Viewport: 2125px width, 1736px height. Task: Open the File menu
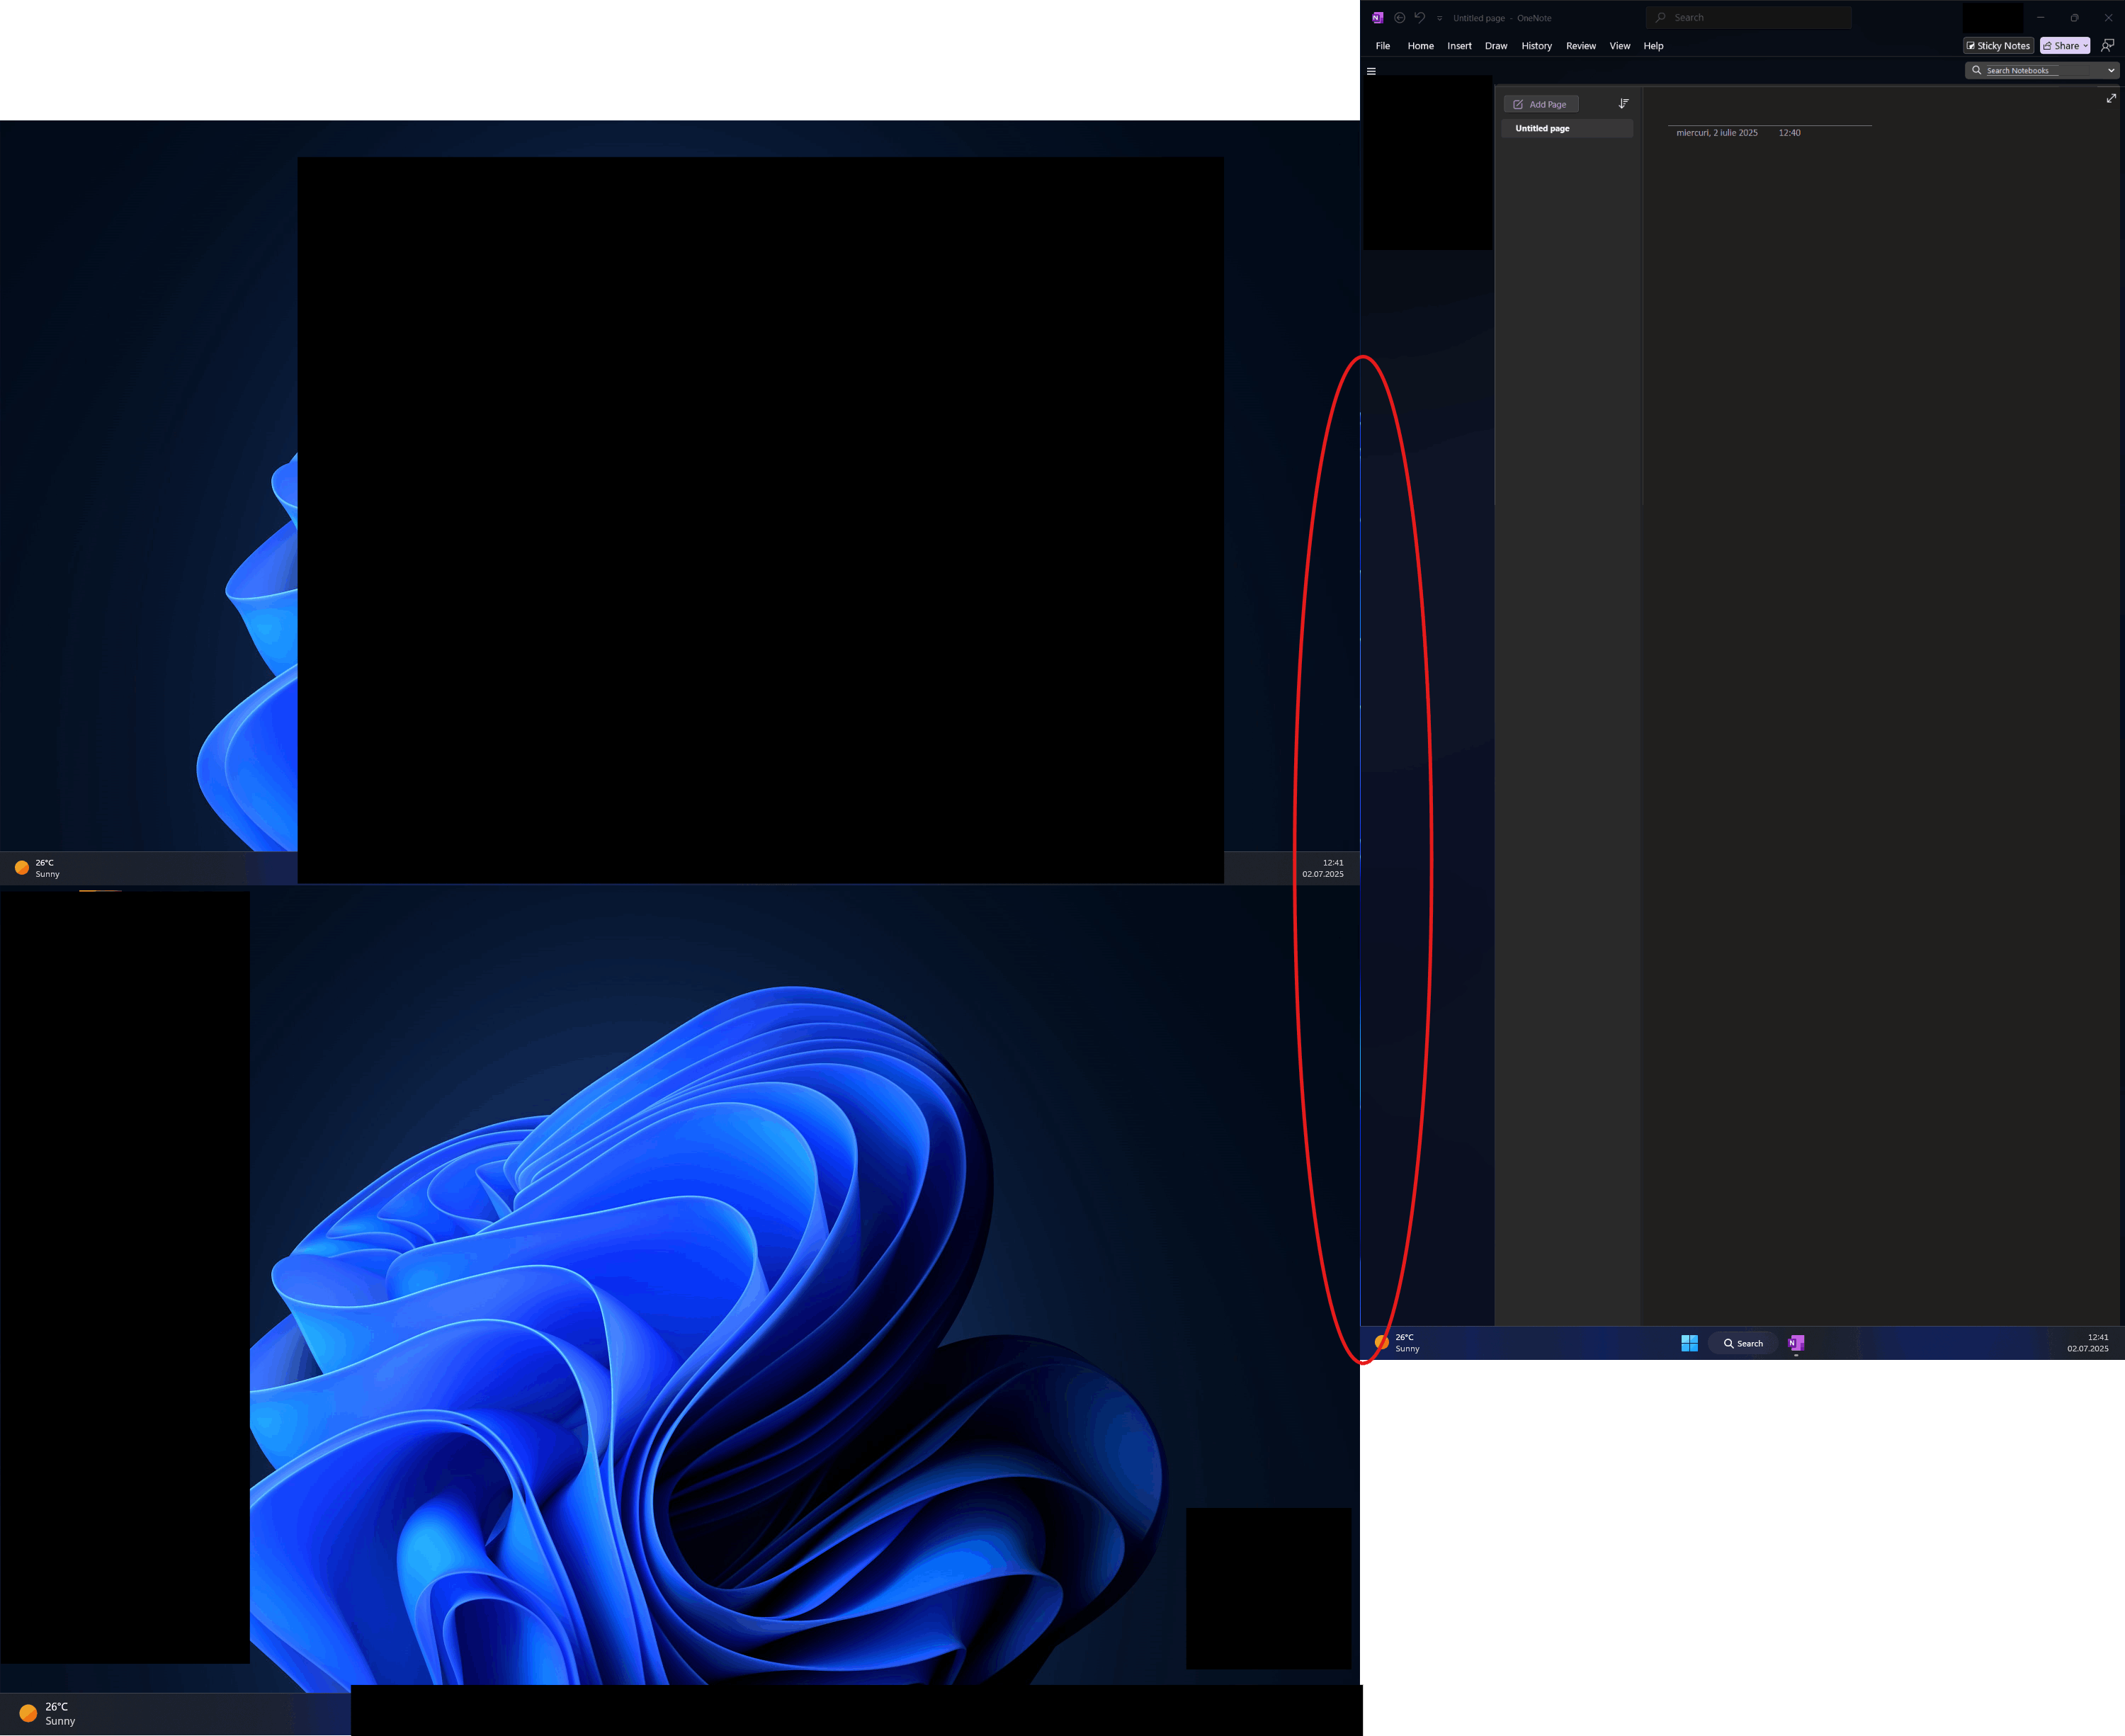[x=1382, y=46]
